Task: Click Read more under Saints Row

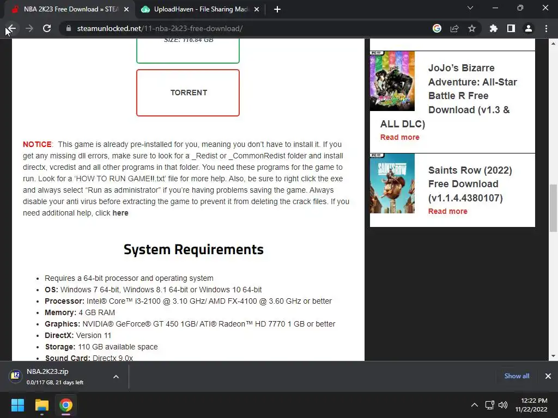Action: [448, 211]
